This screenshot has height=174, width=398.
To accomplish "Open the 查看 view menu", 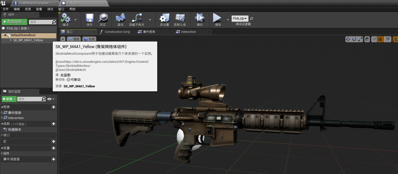I will click(39, 9).
